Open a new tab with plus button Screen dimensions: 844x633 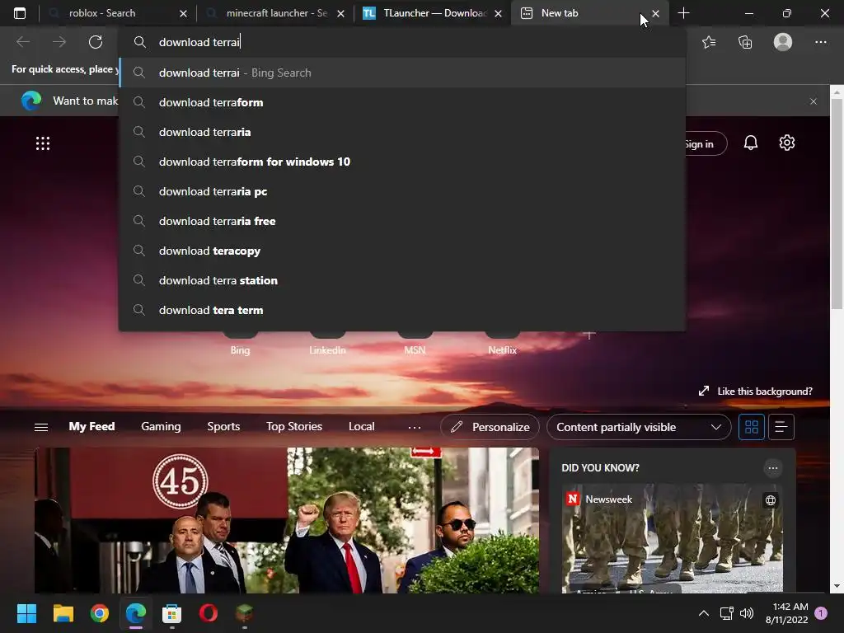683,13
